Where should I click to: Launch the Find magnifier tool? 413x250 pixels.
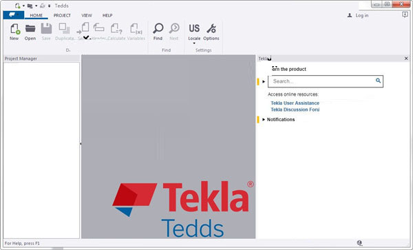[x=158, y=32]
